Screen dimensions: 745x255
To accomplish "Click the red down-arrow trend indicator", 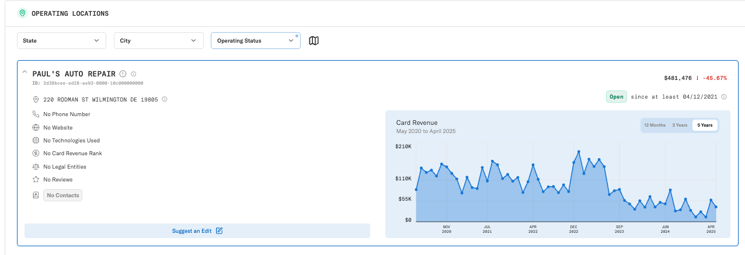I will [x=697, y=78].
